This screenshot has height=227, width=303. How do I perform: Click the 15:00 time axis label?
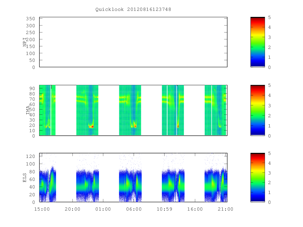pyautogui.click(x=42, y=209)
